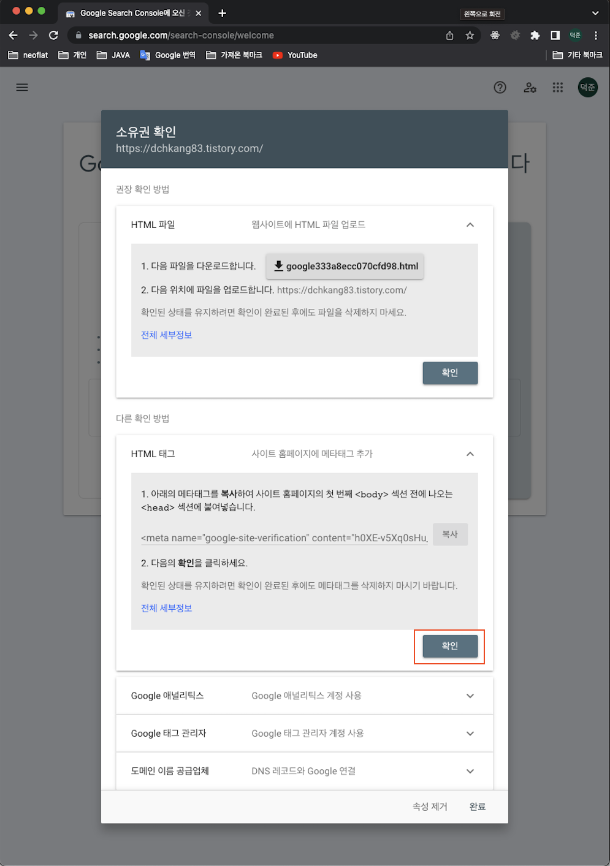Click the share page icon in address bar
This screenshot has width=610, height=866.
coord(449,36)
